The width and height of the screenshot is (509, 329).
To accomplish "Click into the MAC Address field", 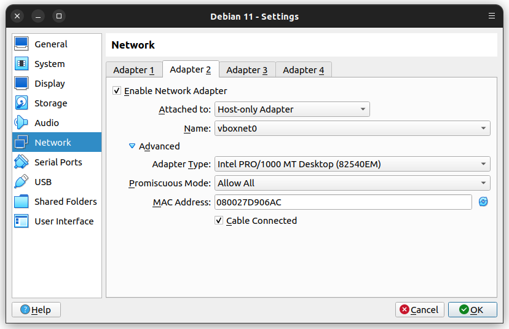I will tap(343, 202).
